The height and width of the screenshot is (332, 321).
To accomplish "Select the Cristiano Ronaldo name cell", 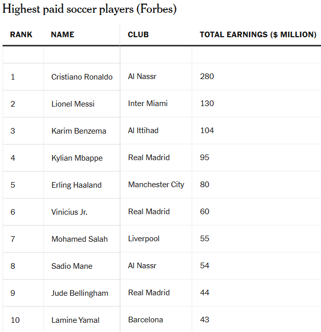I will pos(82,77).
